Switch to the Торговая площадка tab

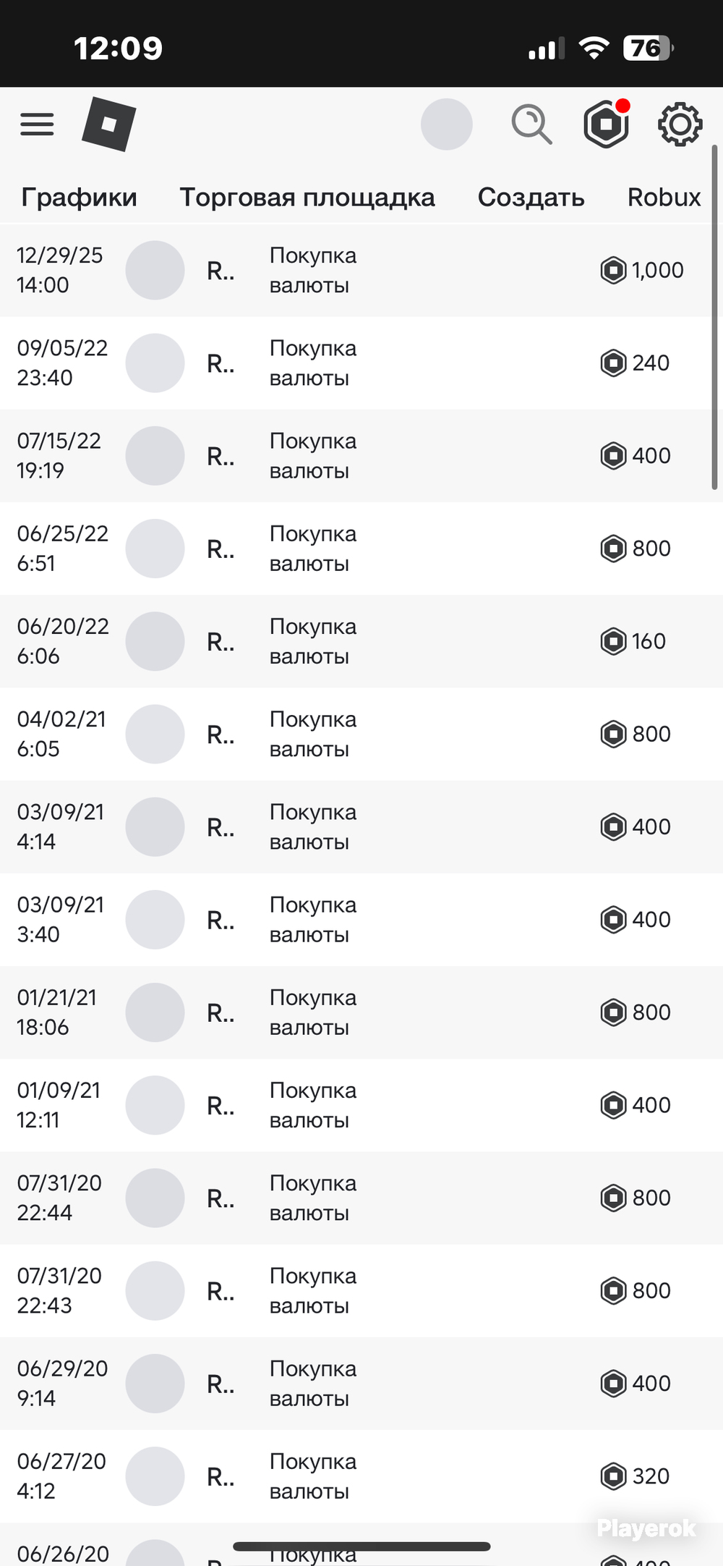307,197
